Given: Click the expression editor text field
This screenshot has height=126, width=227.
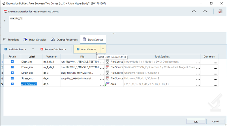Looking at the screenshot, I should point(113,24).
